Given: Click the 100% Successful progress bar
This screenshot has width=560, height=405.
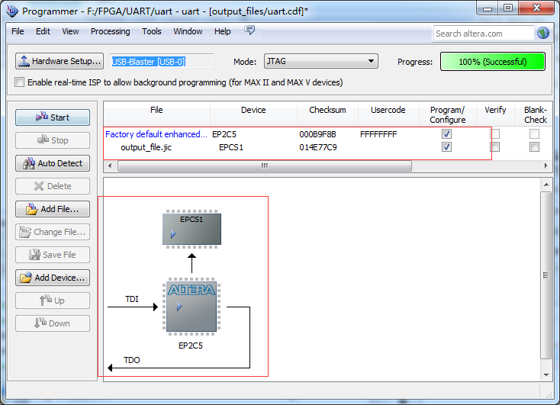Looking at the screenshot, I should (493, 62).
